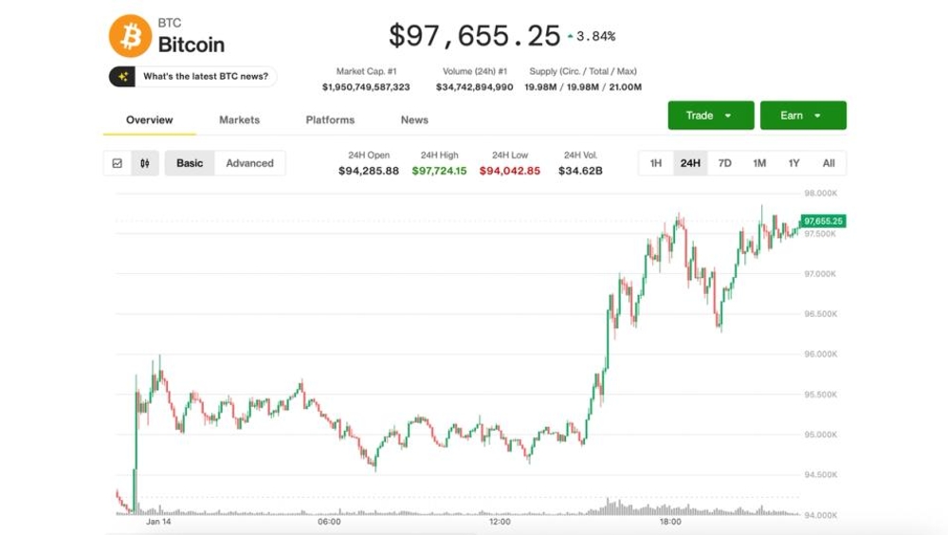The height and width of the screenshot is (535, 948).
Task: Switch to candlestick chart view icon
Action: tap(145, 163)
